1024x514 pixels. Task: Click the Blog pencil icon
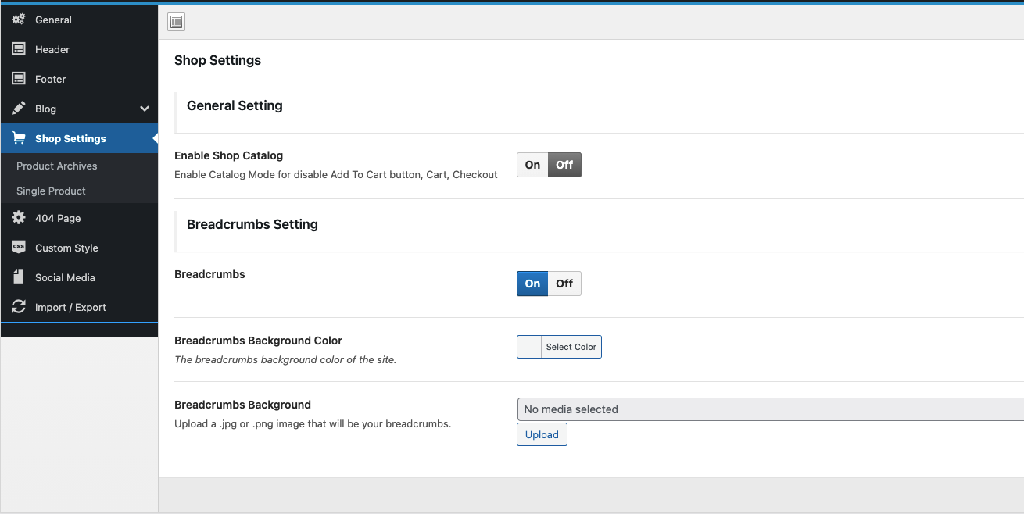[19, 109]
